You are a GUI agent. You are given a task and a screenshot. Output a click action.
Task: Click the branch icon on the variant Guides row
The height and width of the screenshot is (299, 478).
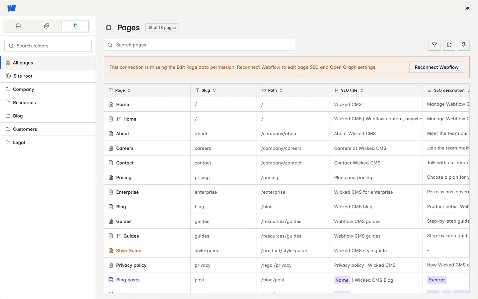pos(119,236)
